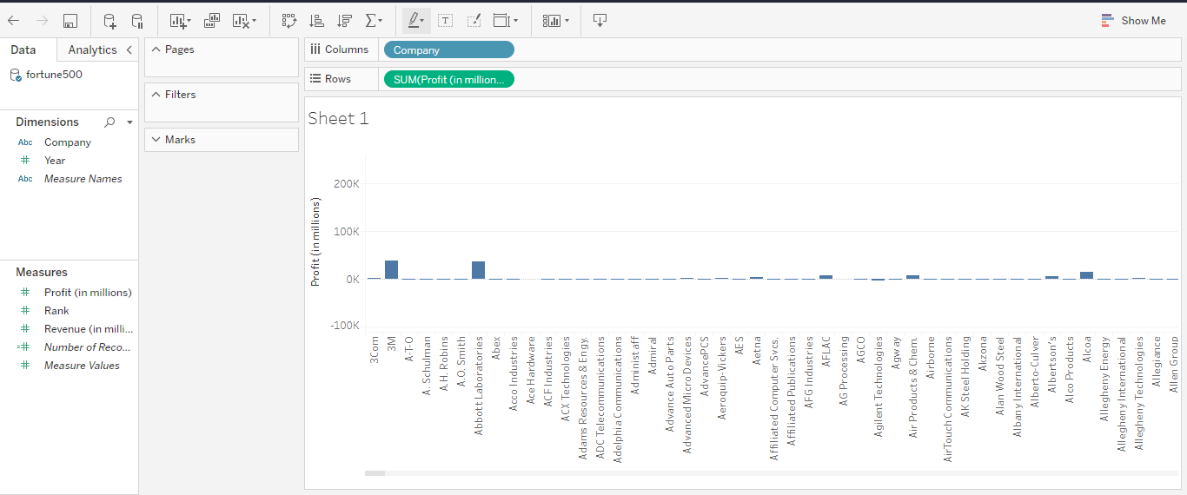
Task: Click the Abbott Laboratories bar
Action: click(478, 270)
